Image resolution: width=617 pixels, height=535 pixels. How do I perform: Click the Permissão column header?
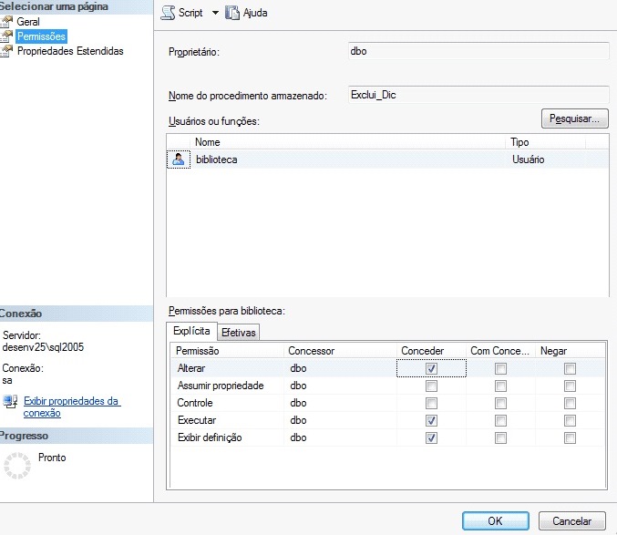point(227,351)
